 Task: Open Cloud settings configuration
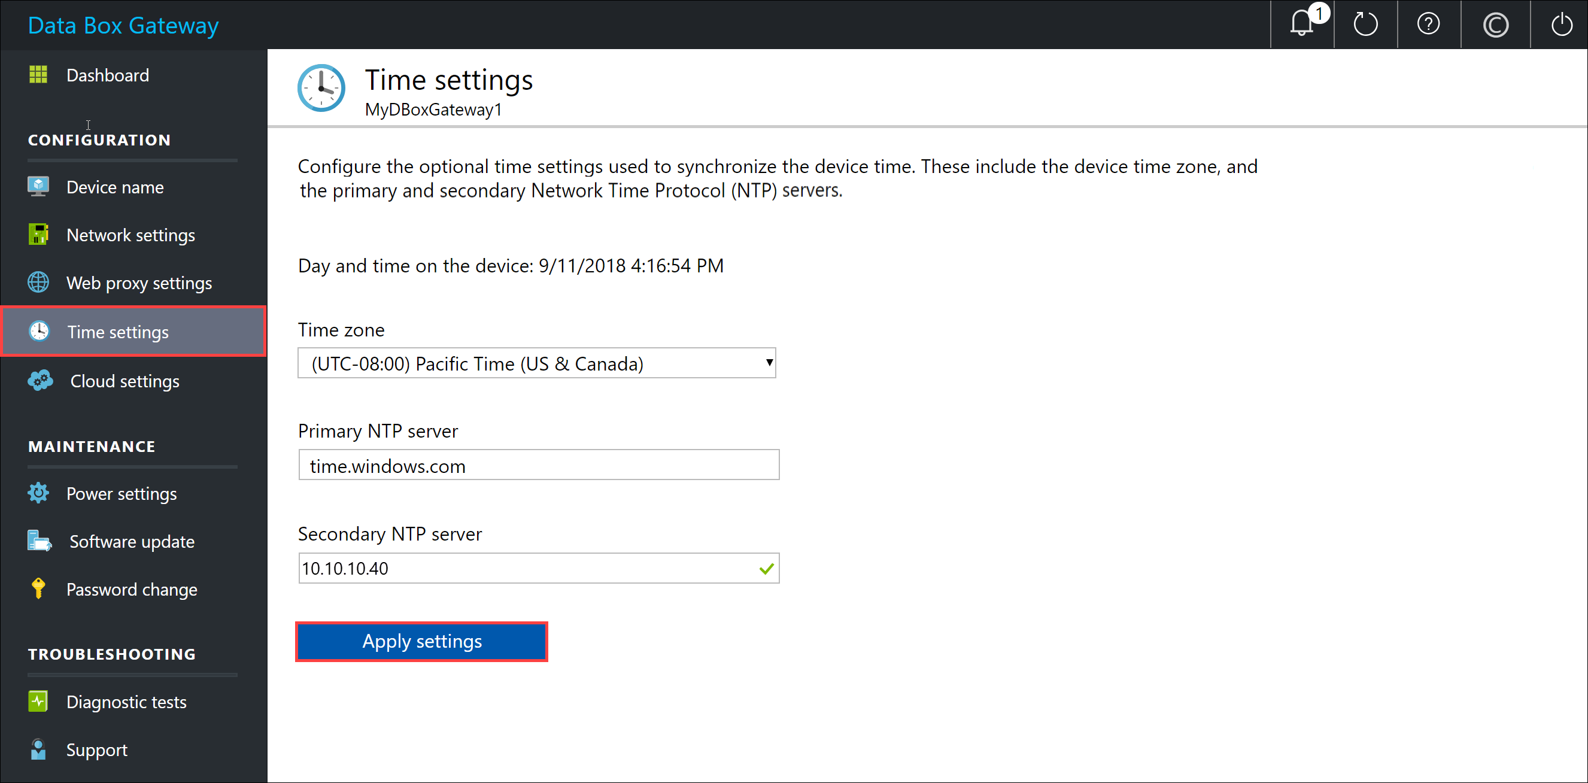click(x=123, y=380)
